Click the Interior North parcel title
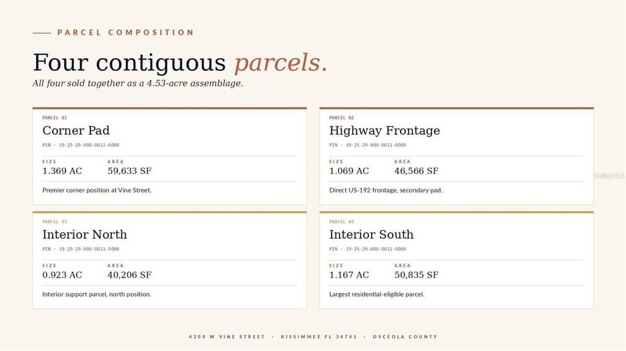 click(84, 234)
